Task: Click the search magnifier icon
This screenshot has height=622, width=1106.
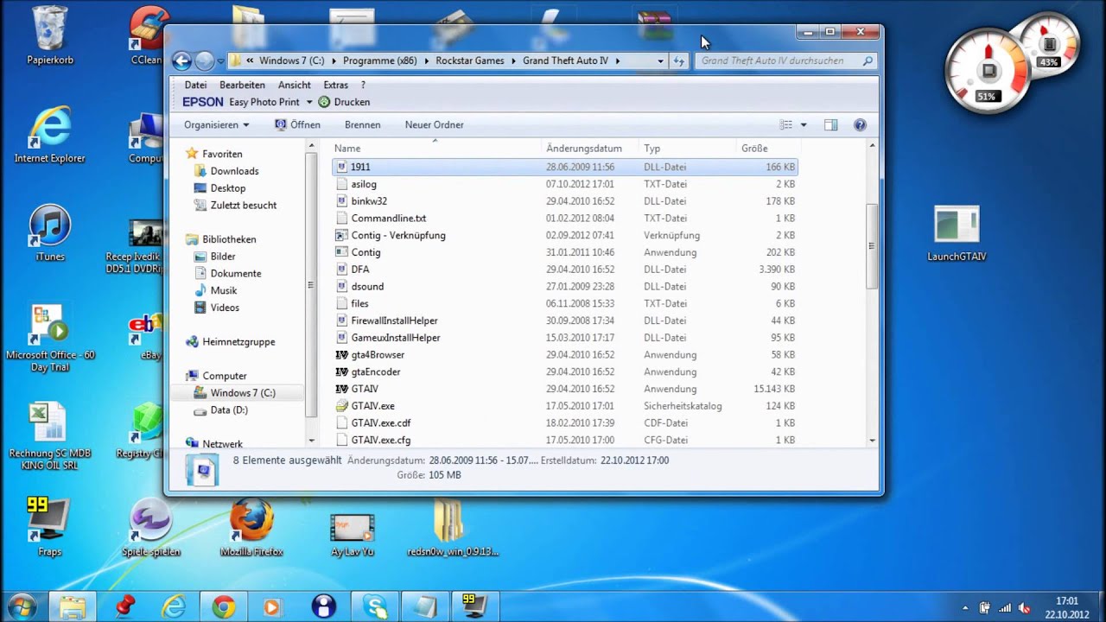Action: (x=868, y=61)
